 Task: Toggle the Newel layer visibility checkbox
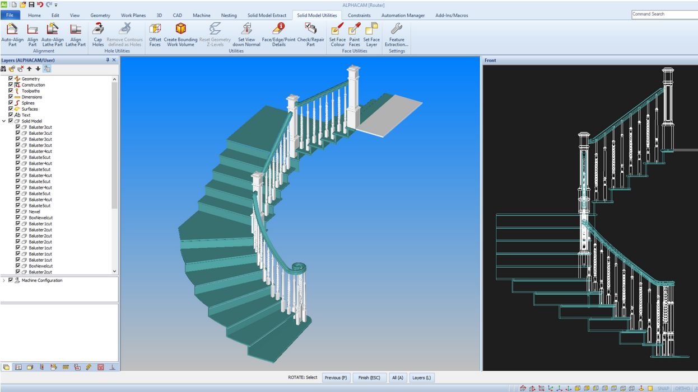pos(18,211)
